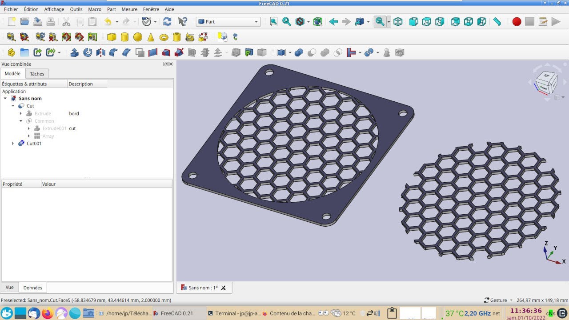Switch to the Données tab
Screen dimensions: 569x320
point(33,288)
